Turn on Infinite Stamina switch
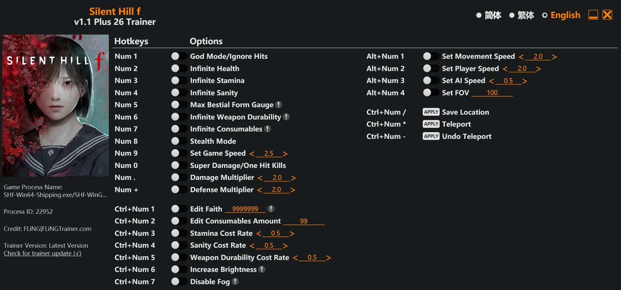Screen dimensions: 621x290 pyautogui.click(x=179, y=80)
